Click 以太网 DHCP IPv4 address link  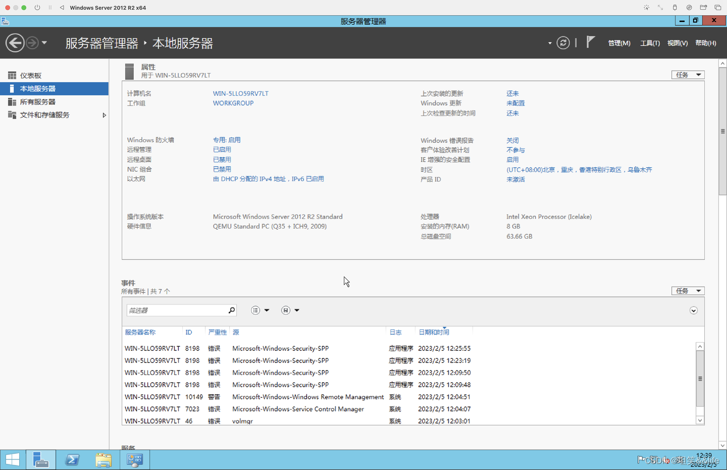(268, 179)
